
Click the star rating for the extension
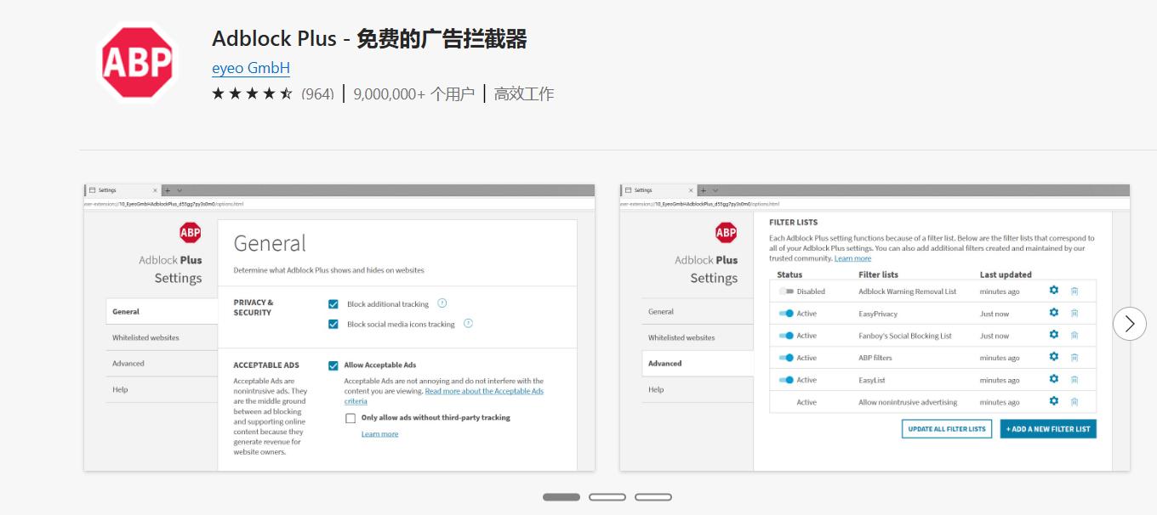pos(252,93)
